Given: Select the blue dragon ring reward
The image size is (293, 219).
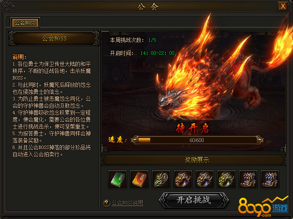Looking at the screenshot, I should click(205, 179).
